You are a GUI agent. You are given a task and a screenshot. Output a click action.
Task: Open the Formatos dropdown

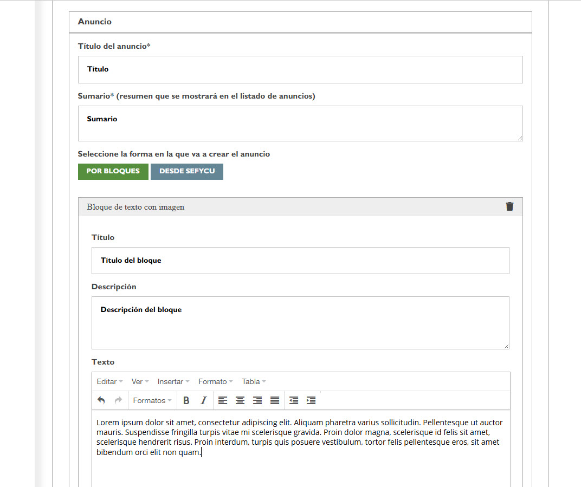click(152, 400)
